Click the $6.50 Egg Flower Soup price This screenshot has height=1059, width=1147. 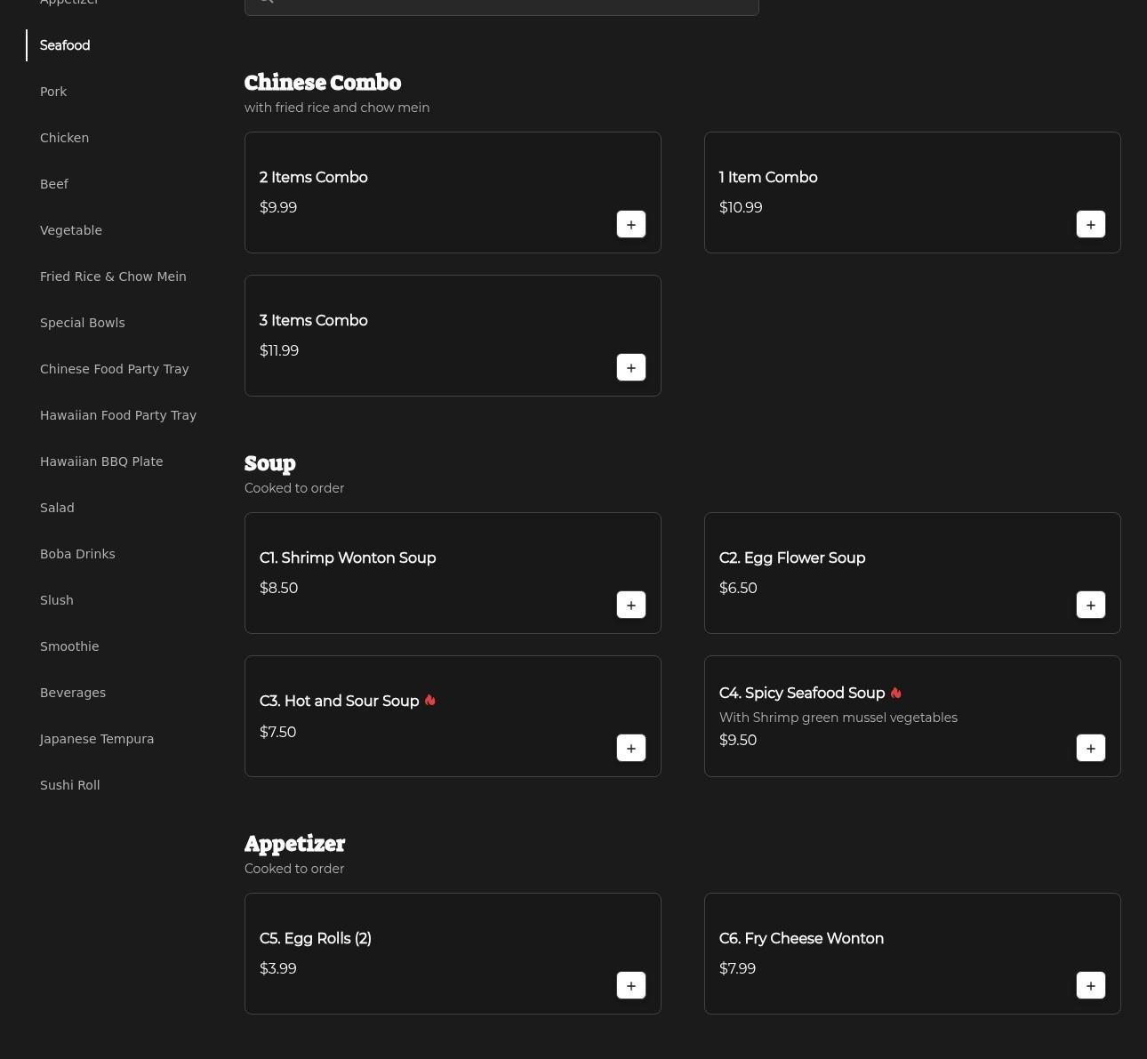738,588
